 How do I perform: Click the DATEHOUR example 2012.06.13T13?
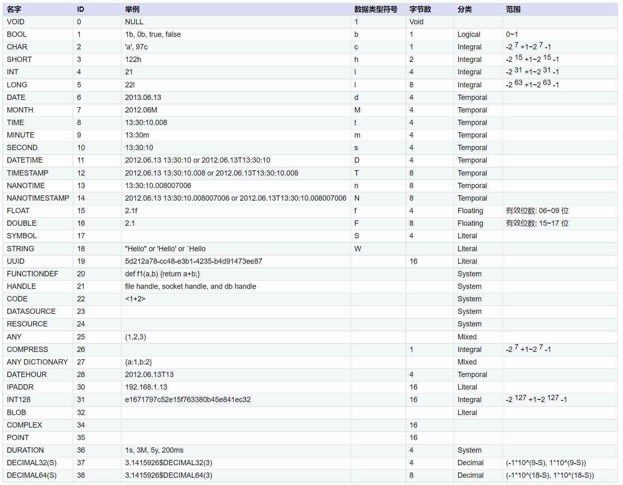(149, 375)
